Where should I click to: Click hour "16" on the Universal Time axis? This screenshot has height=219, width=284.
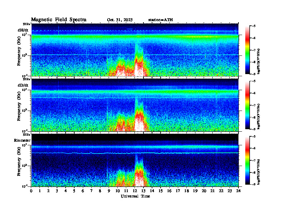pyautogui.click(x=169, y=191)
